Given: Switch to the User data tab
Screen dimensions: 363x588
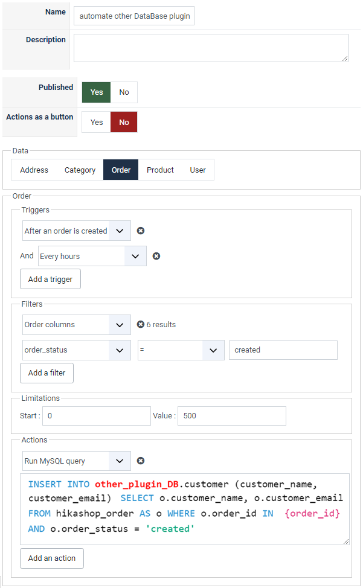Looking at the screenshot, I should coord(198,170).
